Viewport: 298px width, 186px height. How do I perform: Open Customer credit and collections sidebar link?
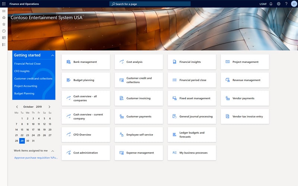point(33,78)
